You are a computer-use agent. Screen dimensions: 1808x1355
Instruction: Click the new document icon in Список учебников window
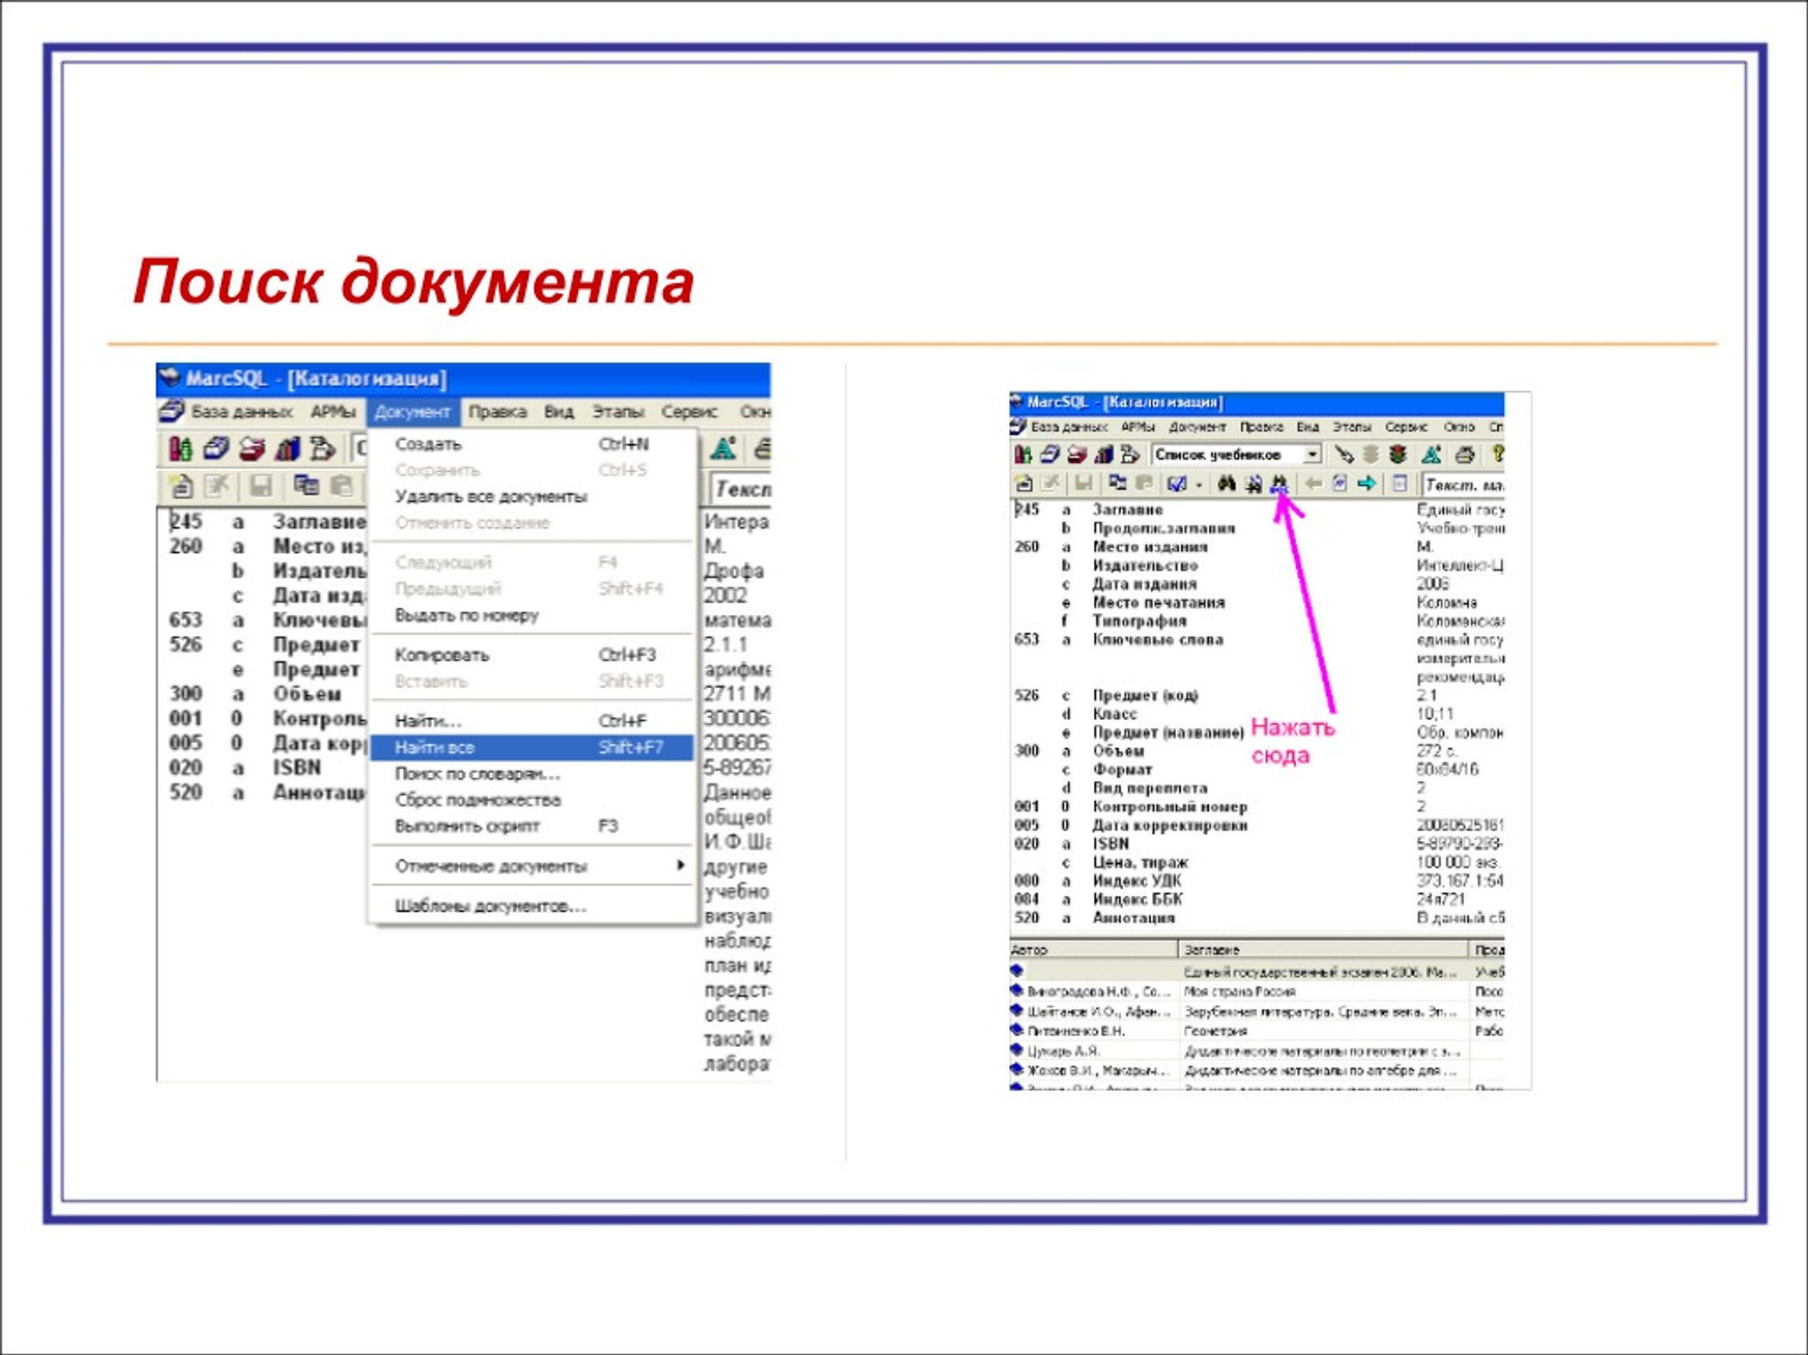[x=1024, y=483]
